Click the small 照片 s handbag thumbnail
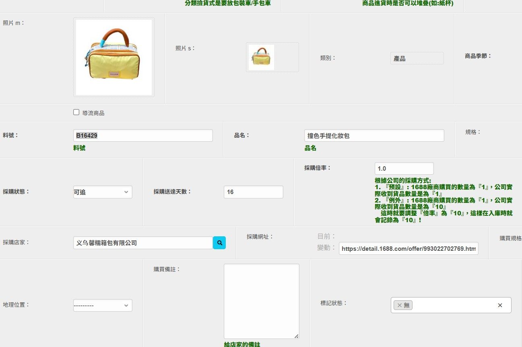 [x=261, y=57]
